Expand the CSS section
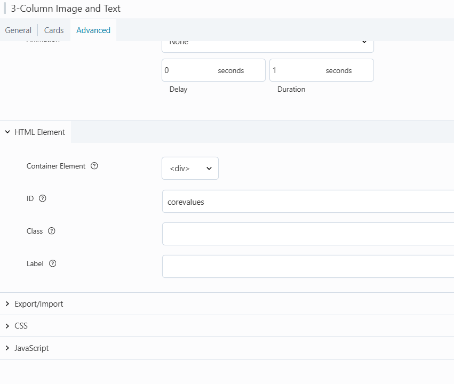 pos(21,326)
